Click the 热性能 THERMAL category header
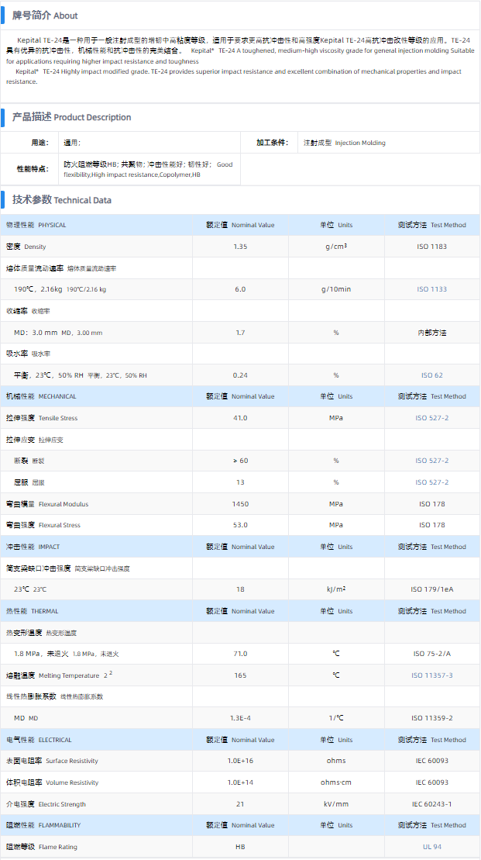The image size is (481, 860). tap(32, 611)
